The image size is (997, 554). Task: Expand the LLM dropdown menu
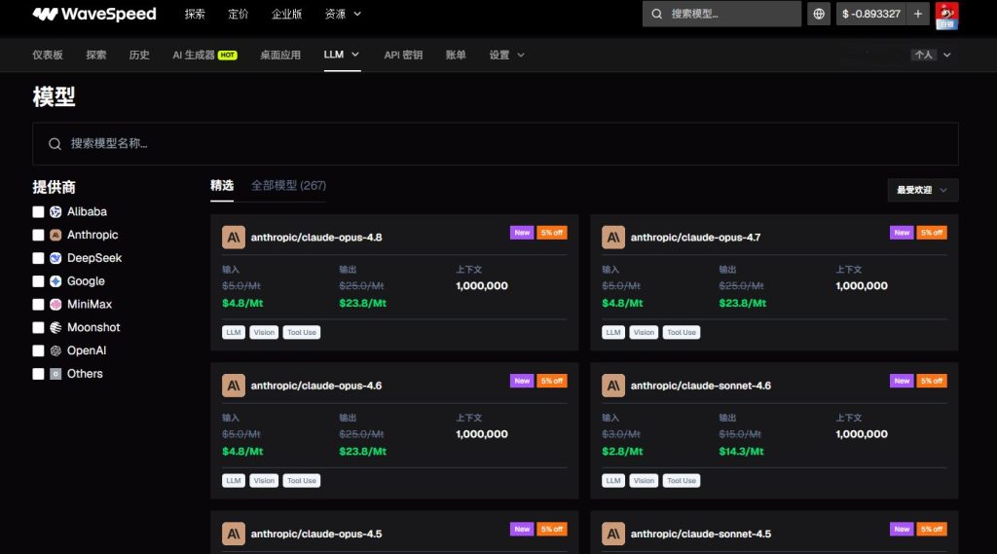click(x=342, y=55)
